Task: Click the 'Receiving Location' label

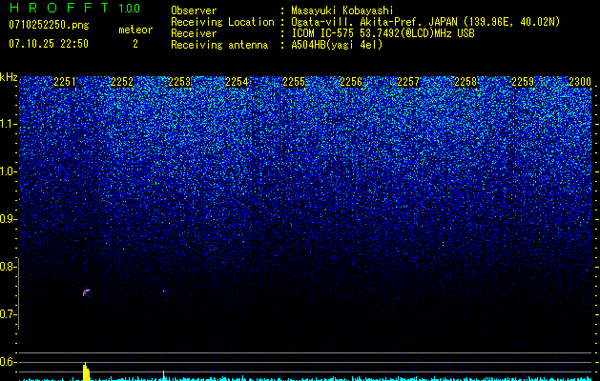Action: [x=222, y=22]
